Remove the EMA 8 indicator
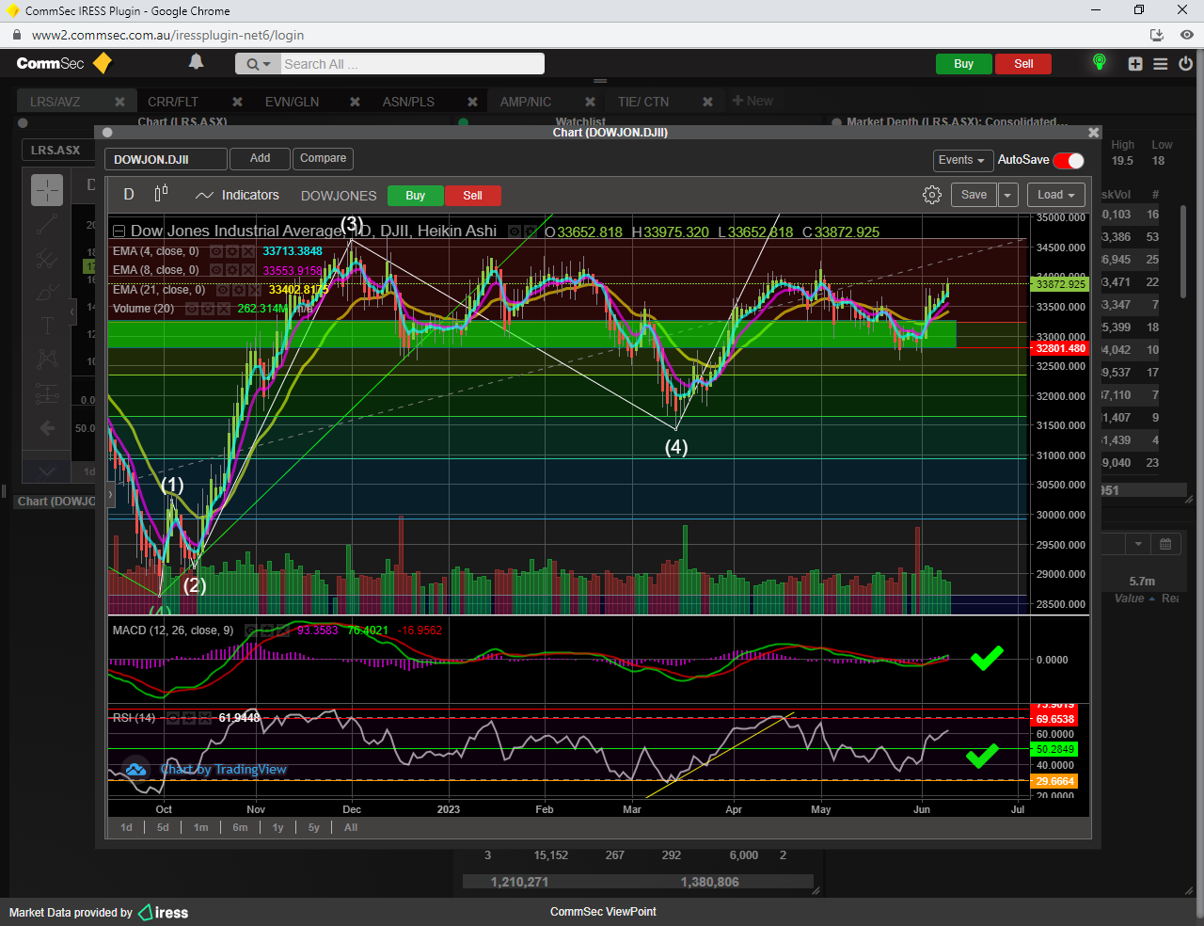 click(x=248, y=270)
